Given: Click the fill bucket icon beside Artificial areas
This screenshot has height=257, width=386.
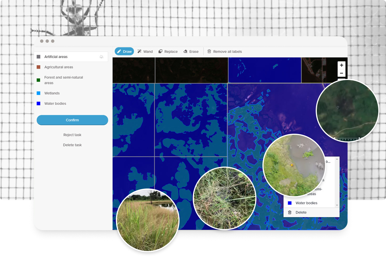Looking at the screenshot, I should 101,57.
